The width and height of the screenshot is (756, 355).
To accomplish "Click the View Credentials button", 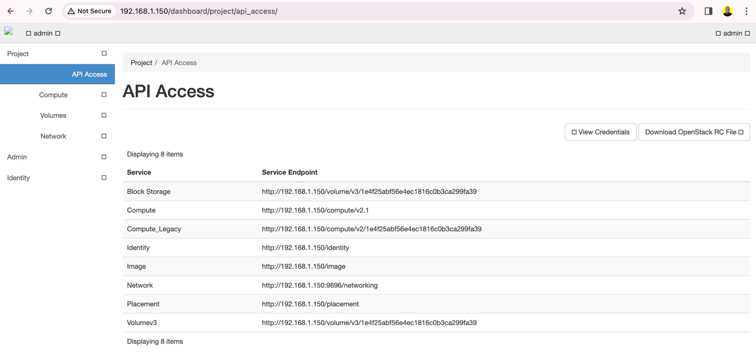I will 600,132.
